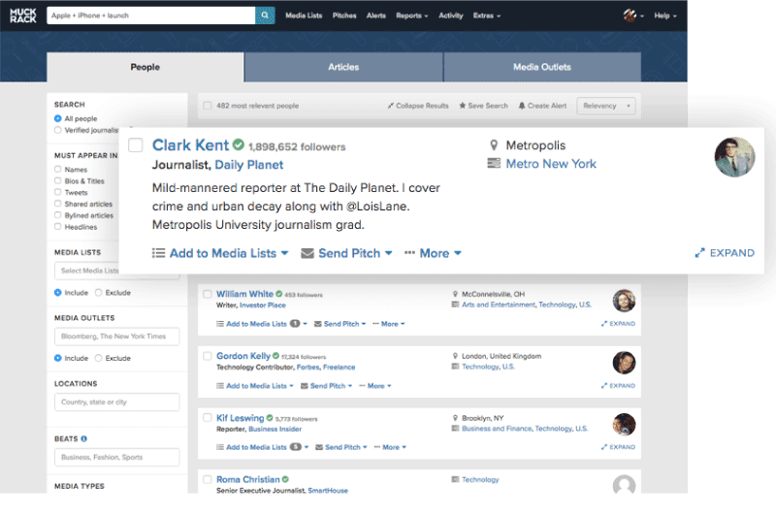Select the All people radio button
This screenshot has height=514, width=776.
[58, 118]
